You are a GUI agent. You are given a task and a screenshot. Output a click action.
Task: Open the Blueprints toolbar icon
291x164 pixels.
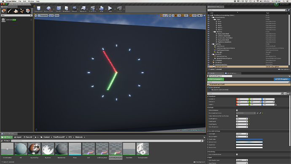pos(83,9)
